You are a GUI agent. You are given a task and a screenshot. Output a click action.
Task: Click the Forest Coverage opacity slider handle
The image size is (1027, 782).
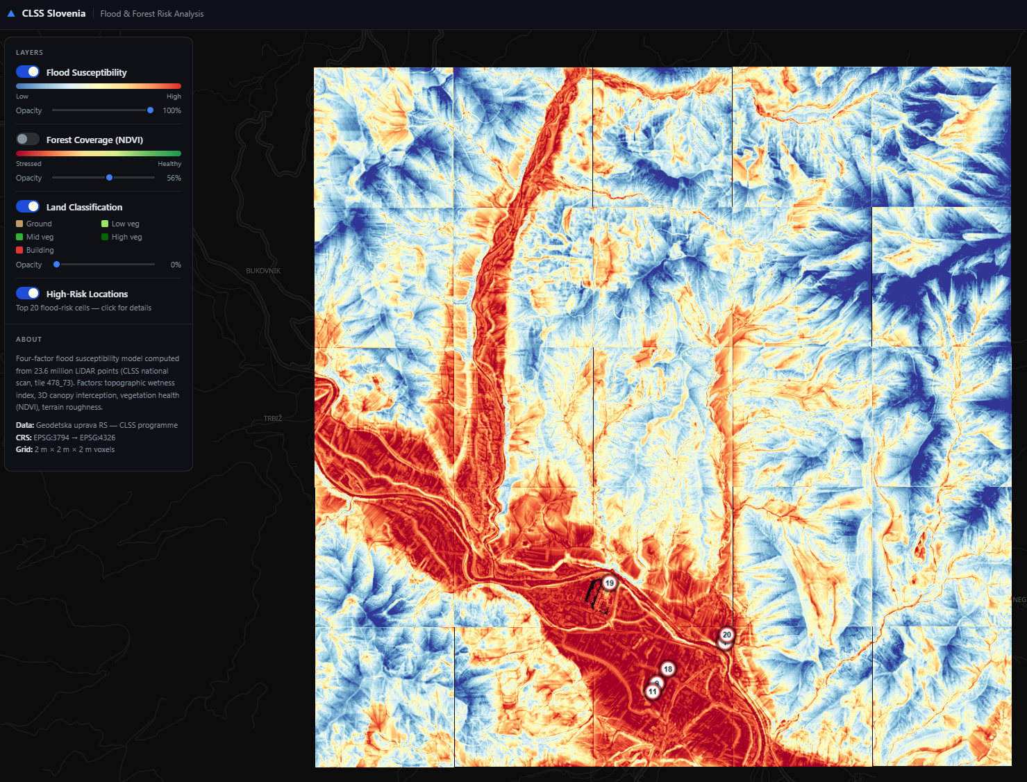[x=109, y=178]
